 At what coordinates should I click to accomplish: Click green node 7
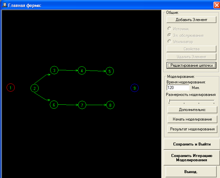pos(82,105)
